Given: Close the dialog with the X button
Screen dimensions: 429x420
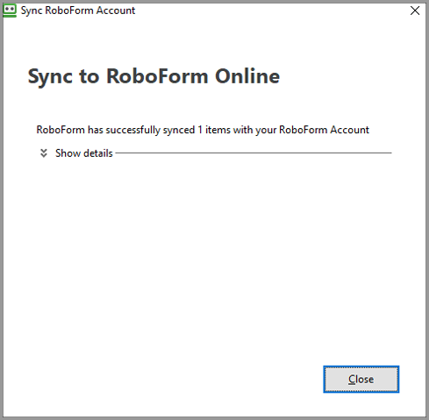Looking at the screenshot, I should pos(415,11).
